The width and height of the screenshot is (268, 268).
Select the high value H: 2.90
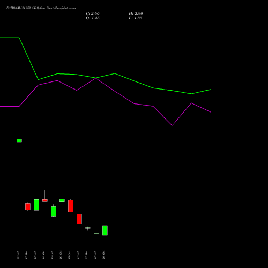point(136,14)
